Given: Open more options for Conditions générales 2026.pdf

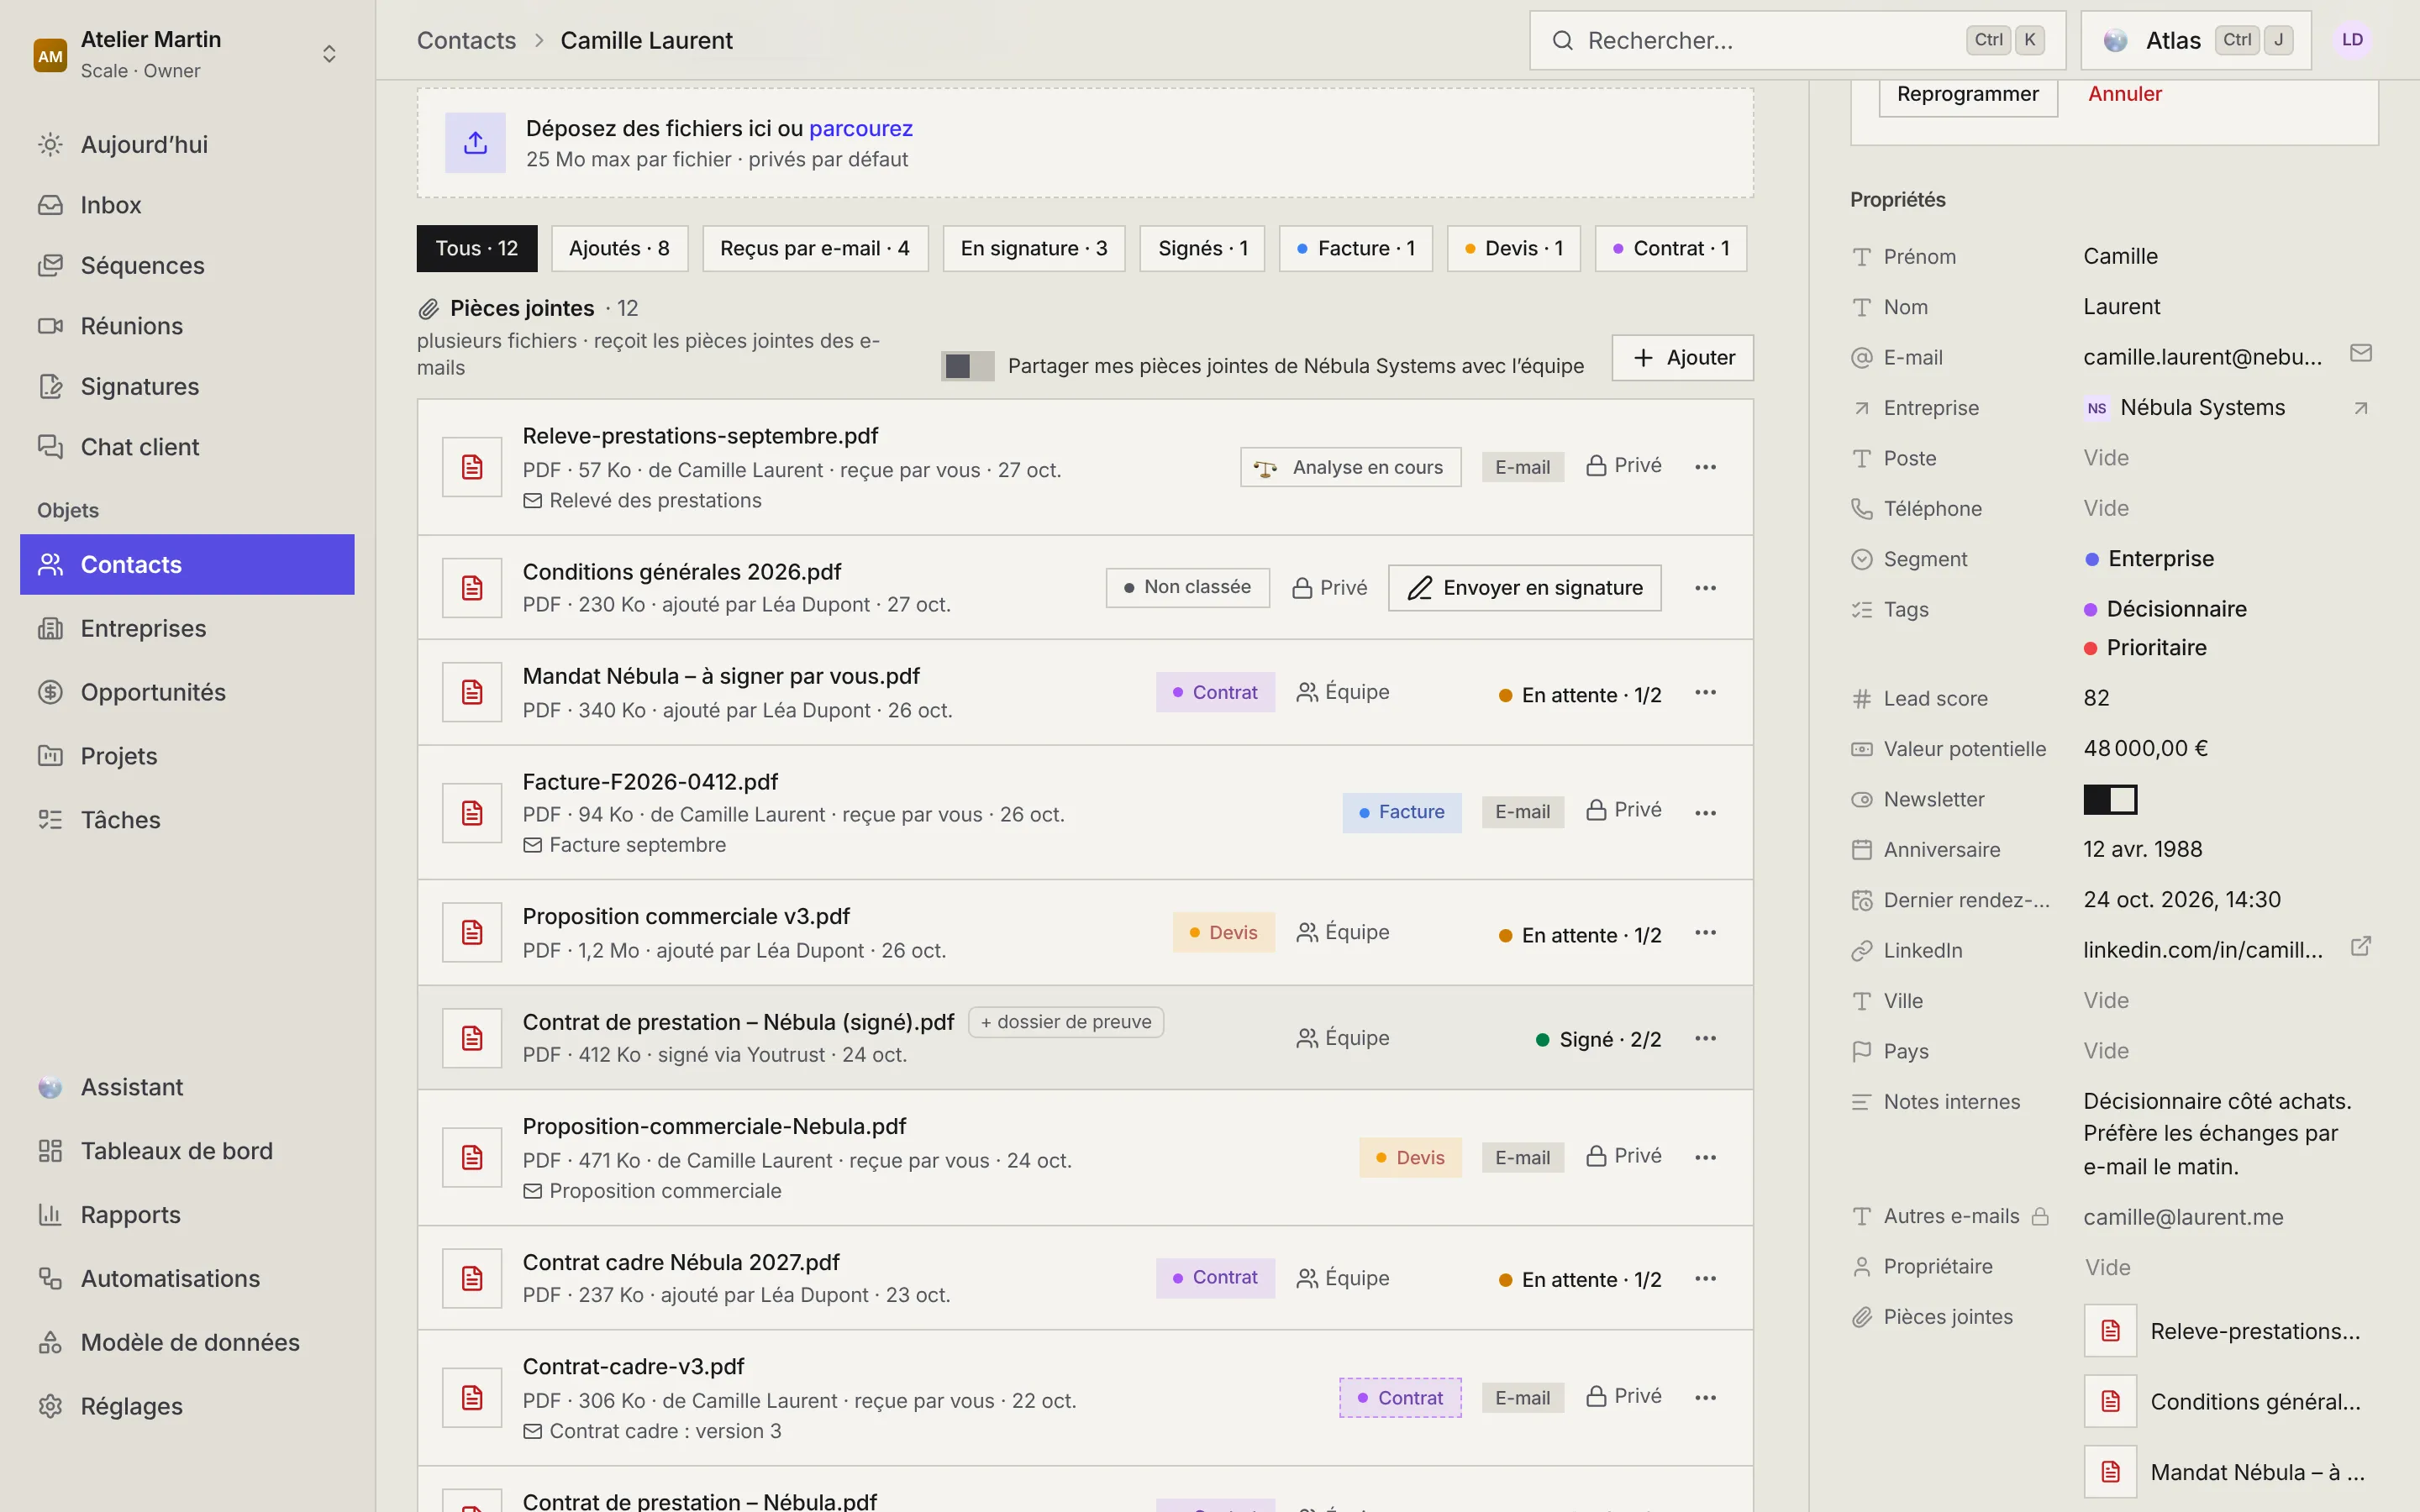Looking at the screenshot, I should point(1705,588).
